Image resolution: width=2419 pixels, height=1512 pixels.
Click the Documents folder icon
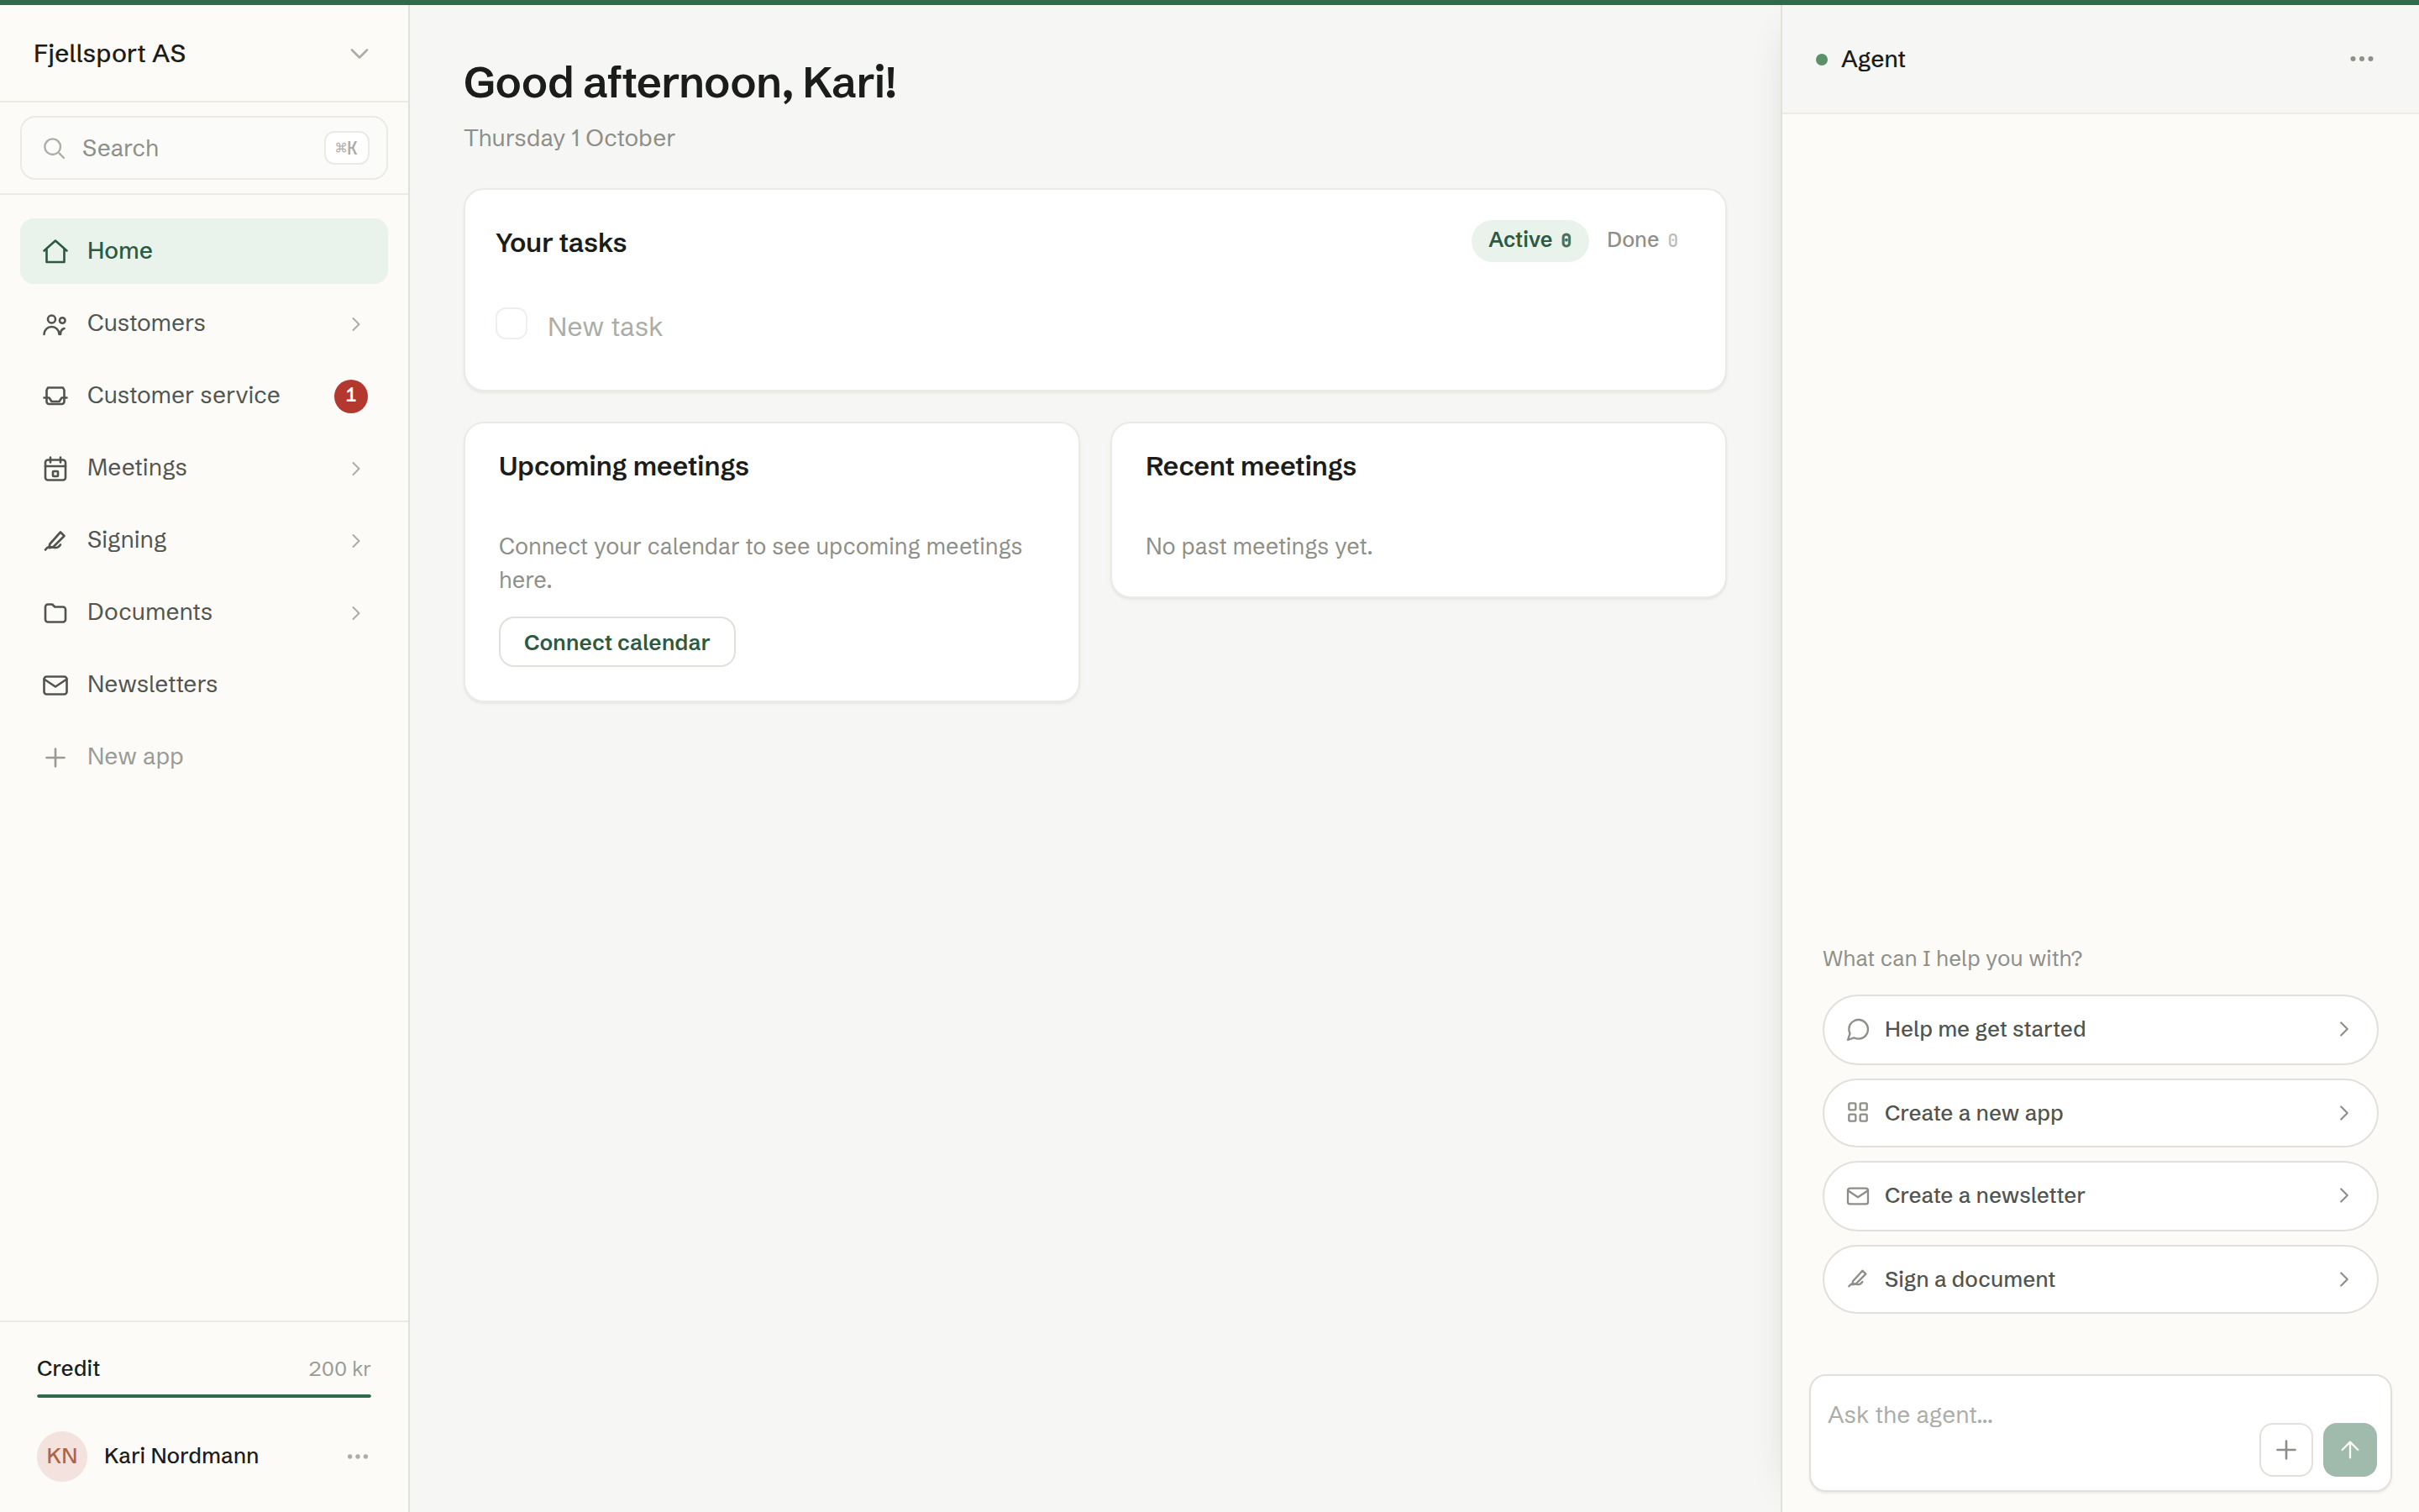tap(56, 613)
